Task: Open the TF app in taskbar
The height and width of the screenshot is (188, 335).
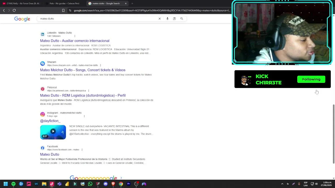Action: click(x=98, y=184)
